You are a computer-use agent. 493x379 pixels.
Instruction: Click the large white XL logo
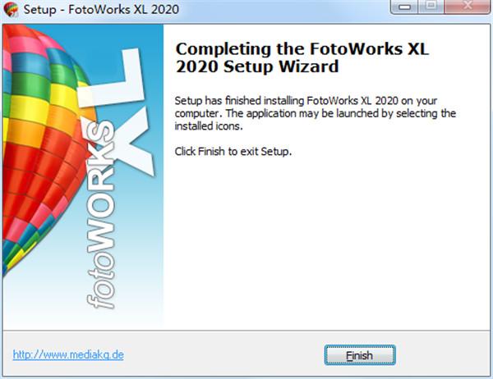(119, 110)
